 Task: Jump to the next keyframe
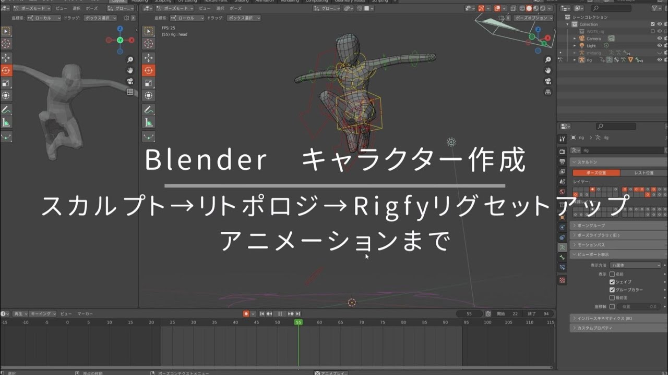(291, 314)
